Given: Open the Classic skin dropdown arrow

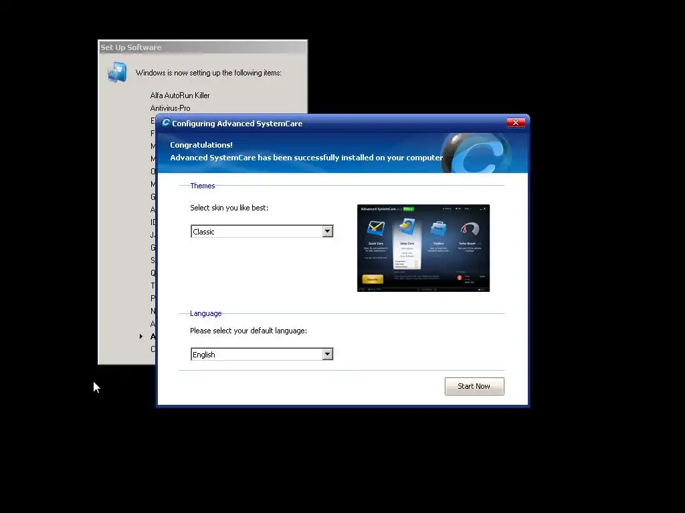Looking at the screenshot, I should [x=327, y=231].
